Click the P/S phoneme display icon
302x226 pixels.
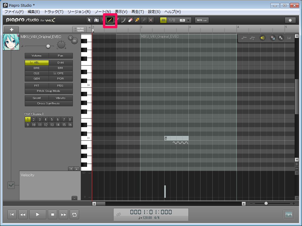(273, 38)
